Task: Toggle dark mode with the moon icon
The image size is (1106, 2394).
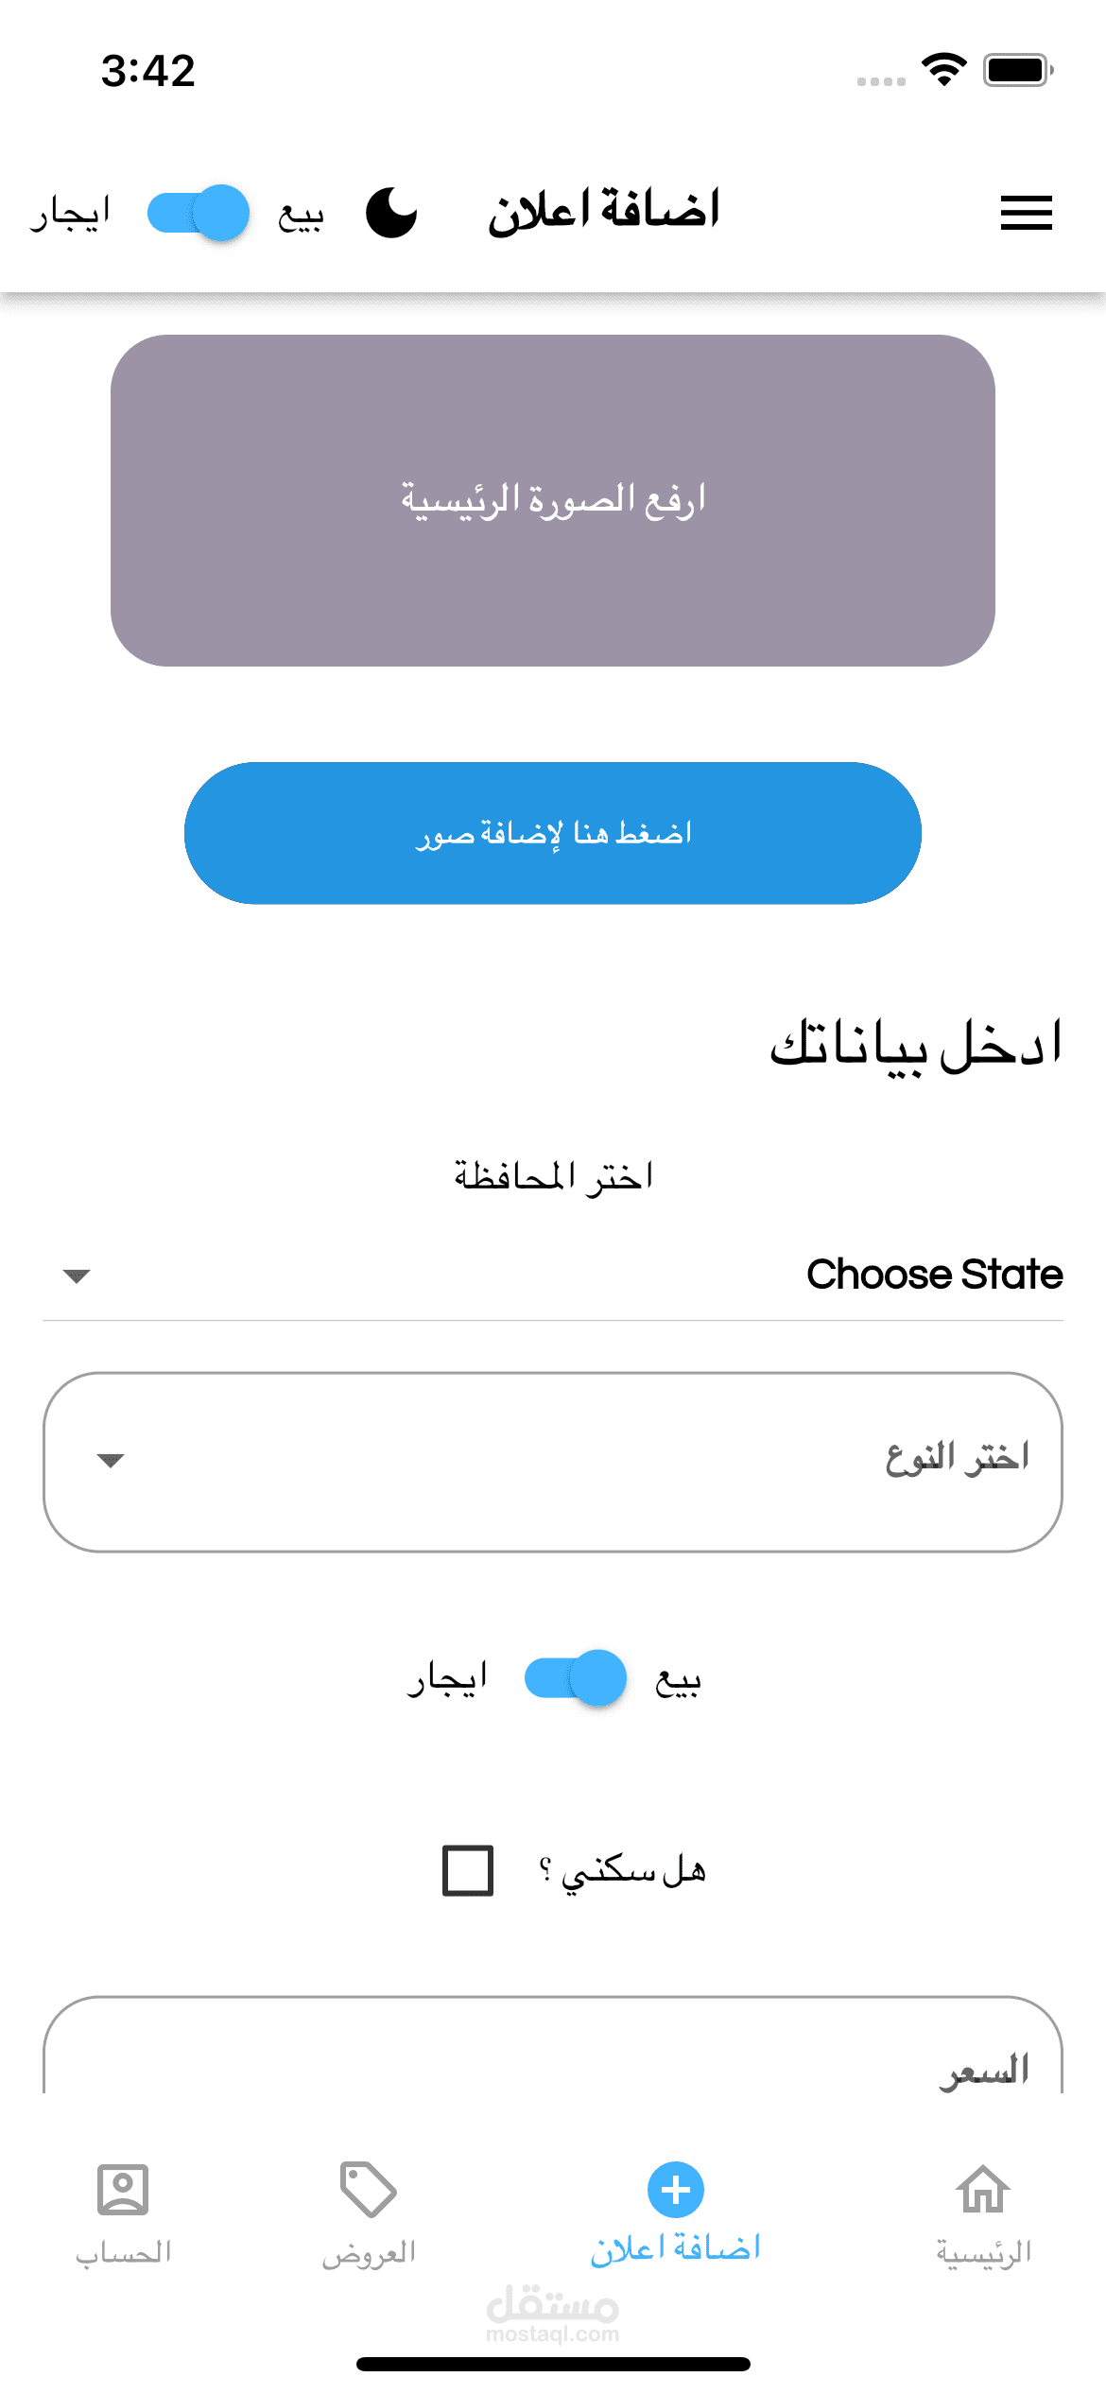Action: tap(391, 213)
